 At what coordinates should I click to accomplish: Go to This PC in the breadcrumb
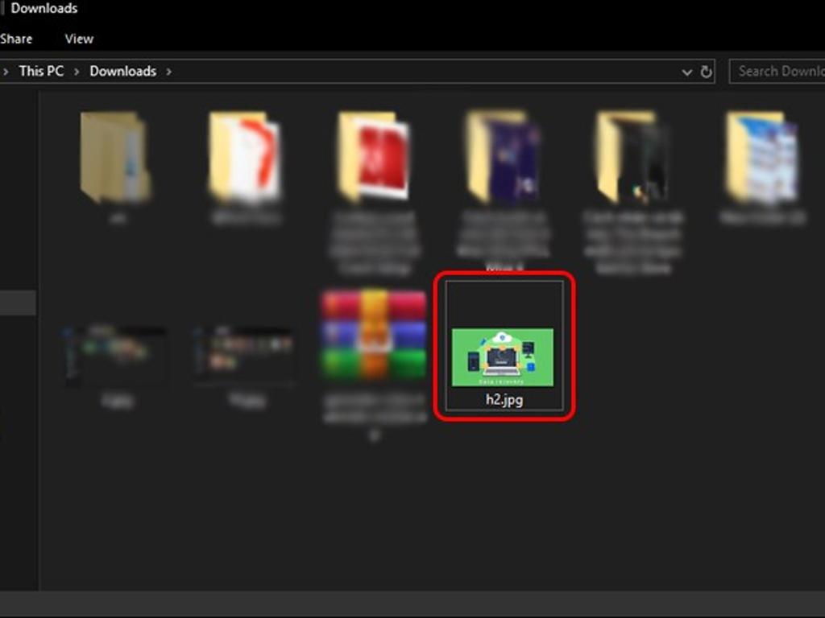point(41,72)
